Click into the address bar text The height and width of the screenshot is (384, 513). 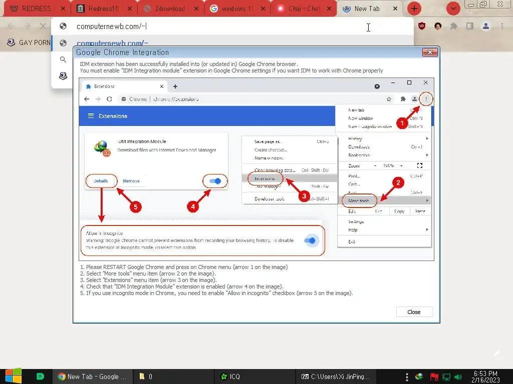point(112,26)
